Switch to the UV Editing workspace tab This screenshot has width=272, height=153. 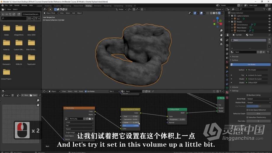coord(67,6)
